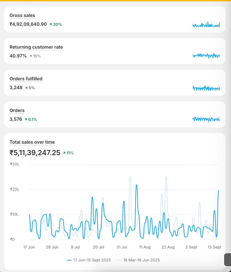Viewport: 231px width, 272px height.
Task: Click the 11 Aug label on the chart axis
Action: coord(145,247)
